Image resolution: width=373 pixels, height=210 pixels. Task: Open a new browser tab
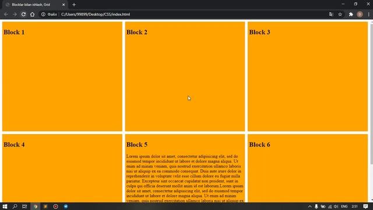point(74,5)
